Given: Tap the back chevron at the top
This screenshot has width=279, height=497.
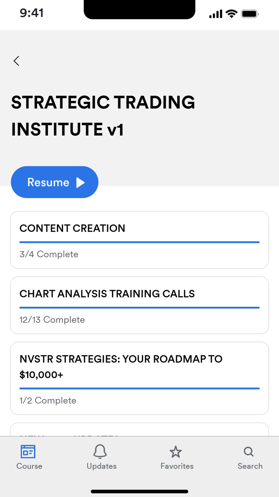Looking at the screenshot, I should click(x=16, y=61).
